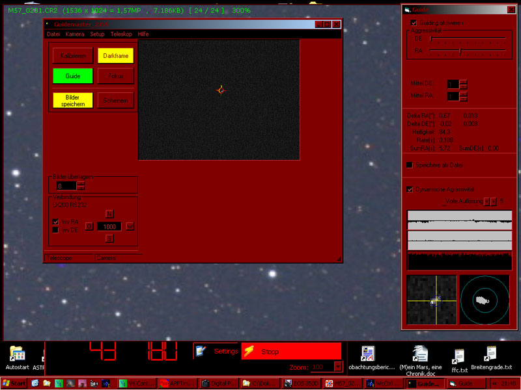Enable the Inv DE checkbox
The image size is (521, 390).
(55, 229)
